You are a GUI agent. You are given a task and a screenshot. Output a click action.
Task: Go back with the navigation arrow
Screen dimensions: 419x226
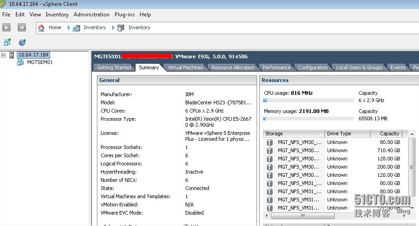tap(6, 27)
